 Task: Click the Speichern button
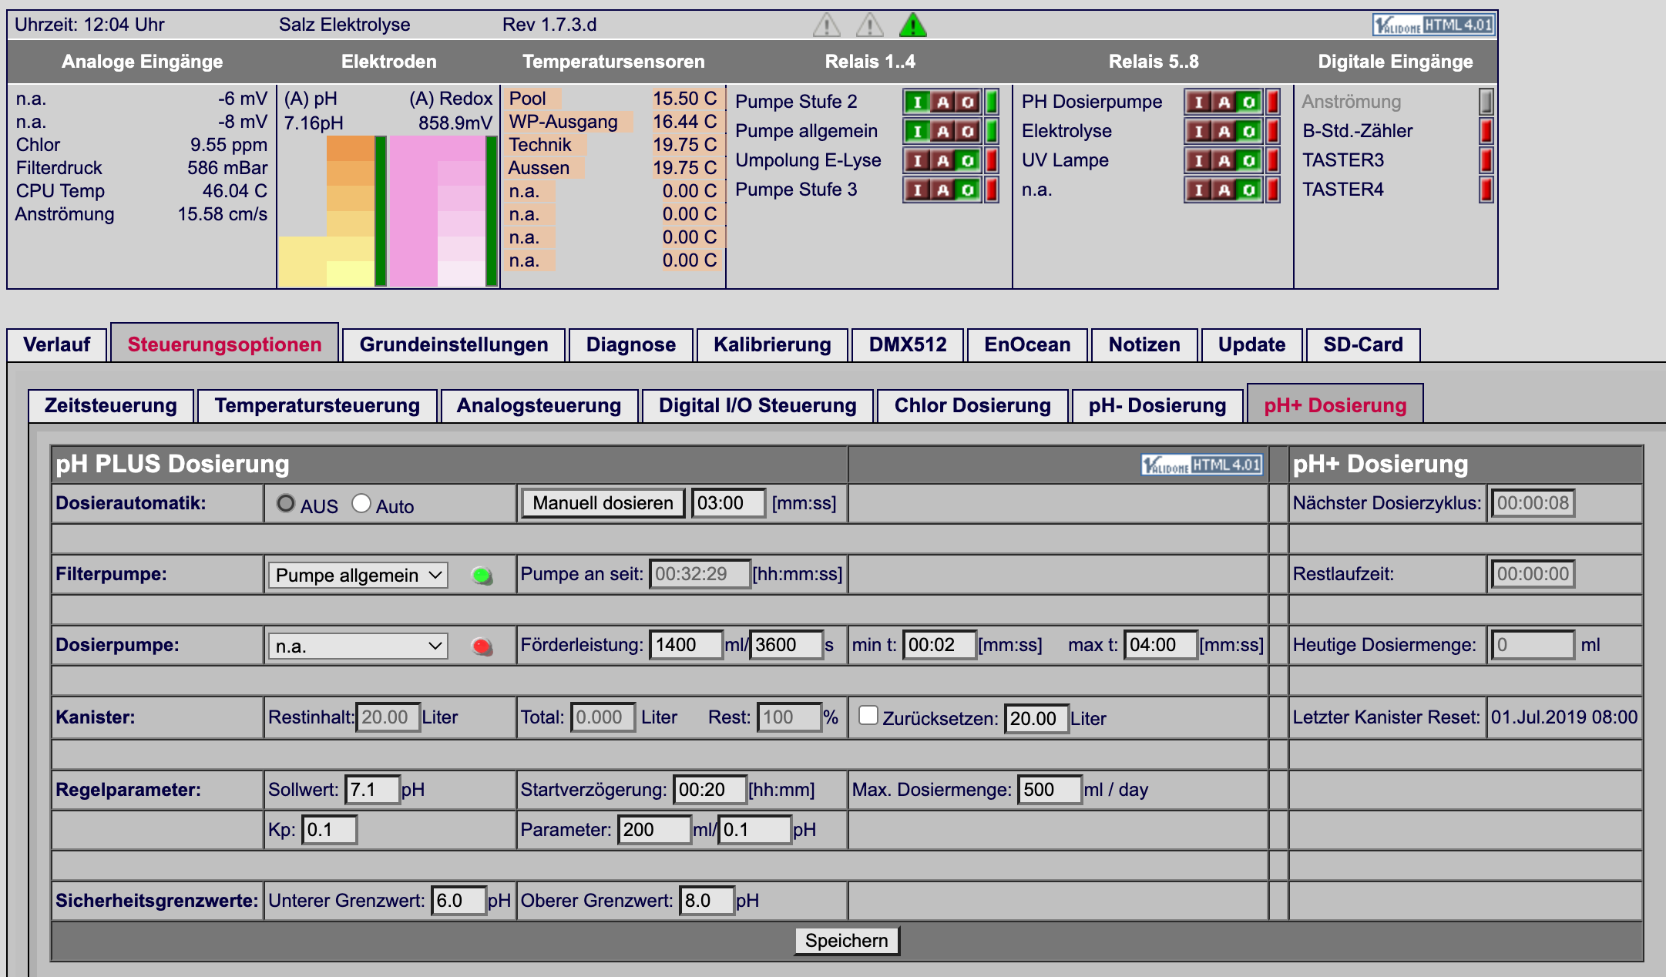click(847, 941)
